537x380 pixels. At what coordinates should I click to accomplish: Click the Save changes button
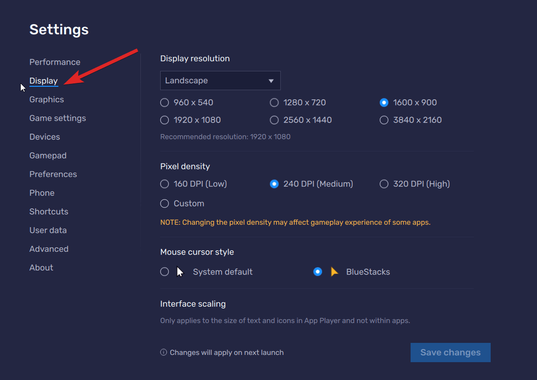point(450,352)
